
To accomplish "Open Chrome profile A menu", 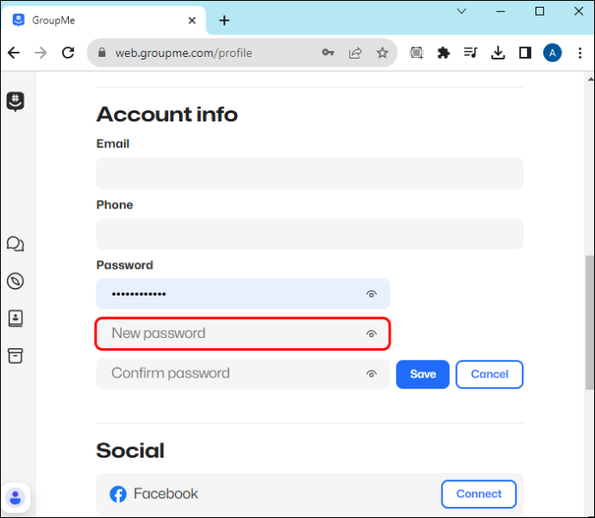I will [552, 53].
